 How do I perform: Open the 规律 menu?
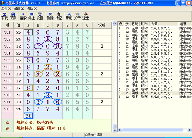pos(19,9)
